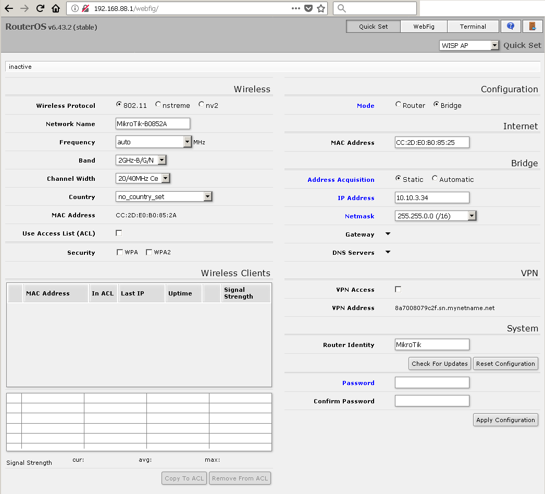Viewport: 545px width, 494px height.
Task: Open the WISP AP Quick Set dropdown
Action: coord(469,45)
